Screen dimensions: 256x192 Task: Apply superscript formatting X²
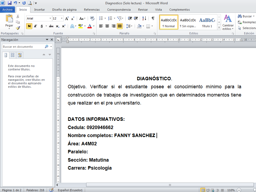[64, 26]
